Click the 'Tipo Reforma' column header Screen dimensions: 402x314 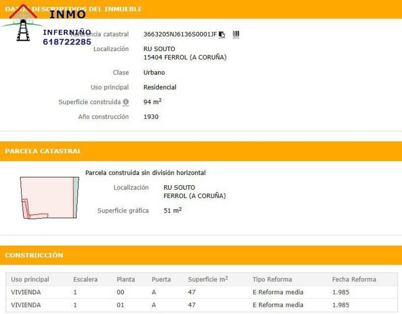coord(272,279)
